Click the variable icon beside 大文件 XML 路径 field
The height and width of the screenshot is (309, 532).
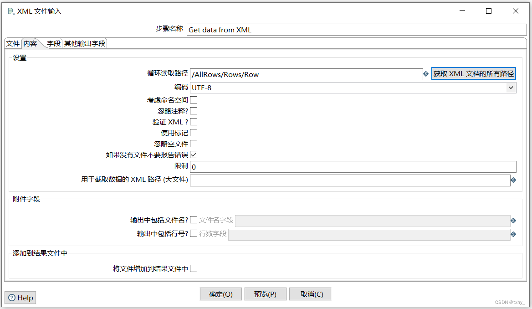coord(513,180)
